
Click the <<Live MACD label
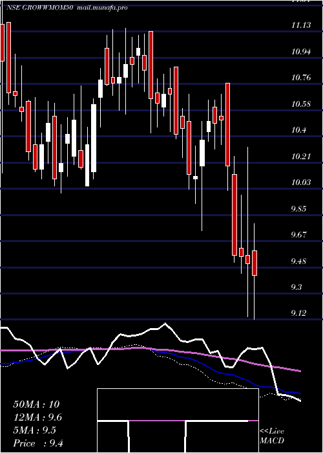pos(272,436)
